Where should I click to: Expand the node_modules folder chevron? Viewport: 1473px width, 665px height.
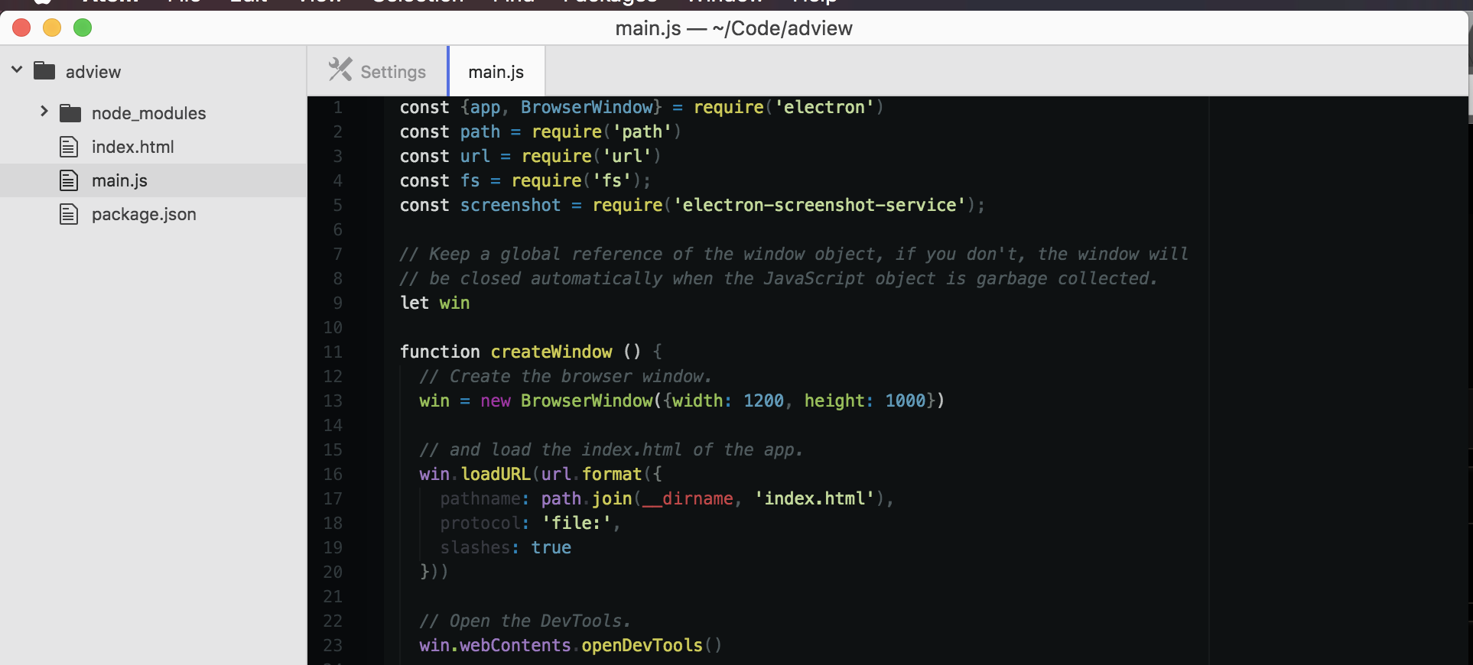(44, 112)
